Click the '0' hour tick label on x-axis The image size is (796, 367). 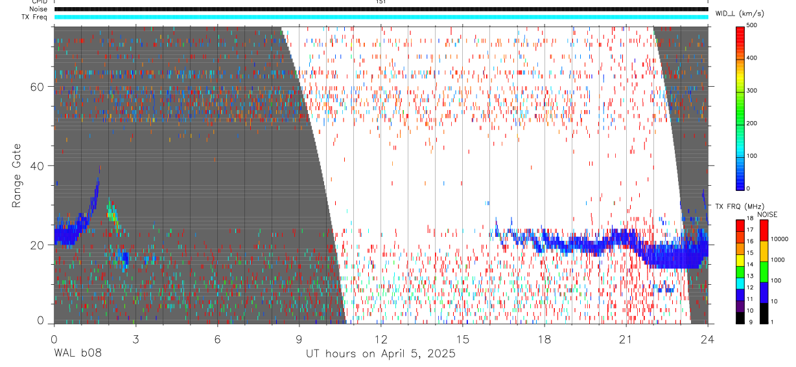click(x=54, y=339)
